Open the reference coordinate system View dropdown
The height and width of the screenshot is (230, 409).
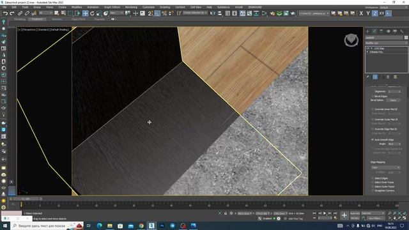pos(116,13)
